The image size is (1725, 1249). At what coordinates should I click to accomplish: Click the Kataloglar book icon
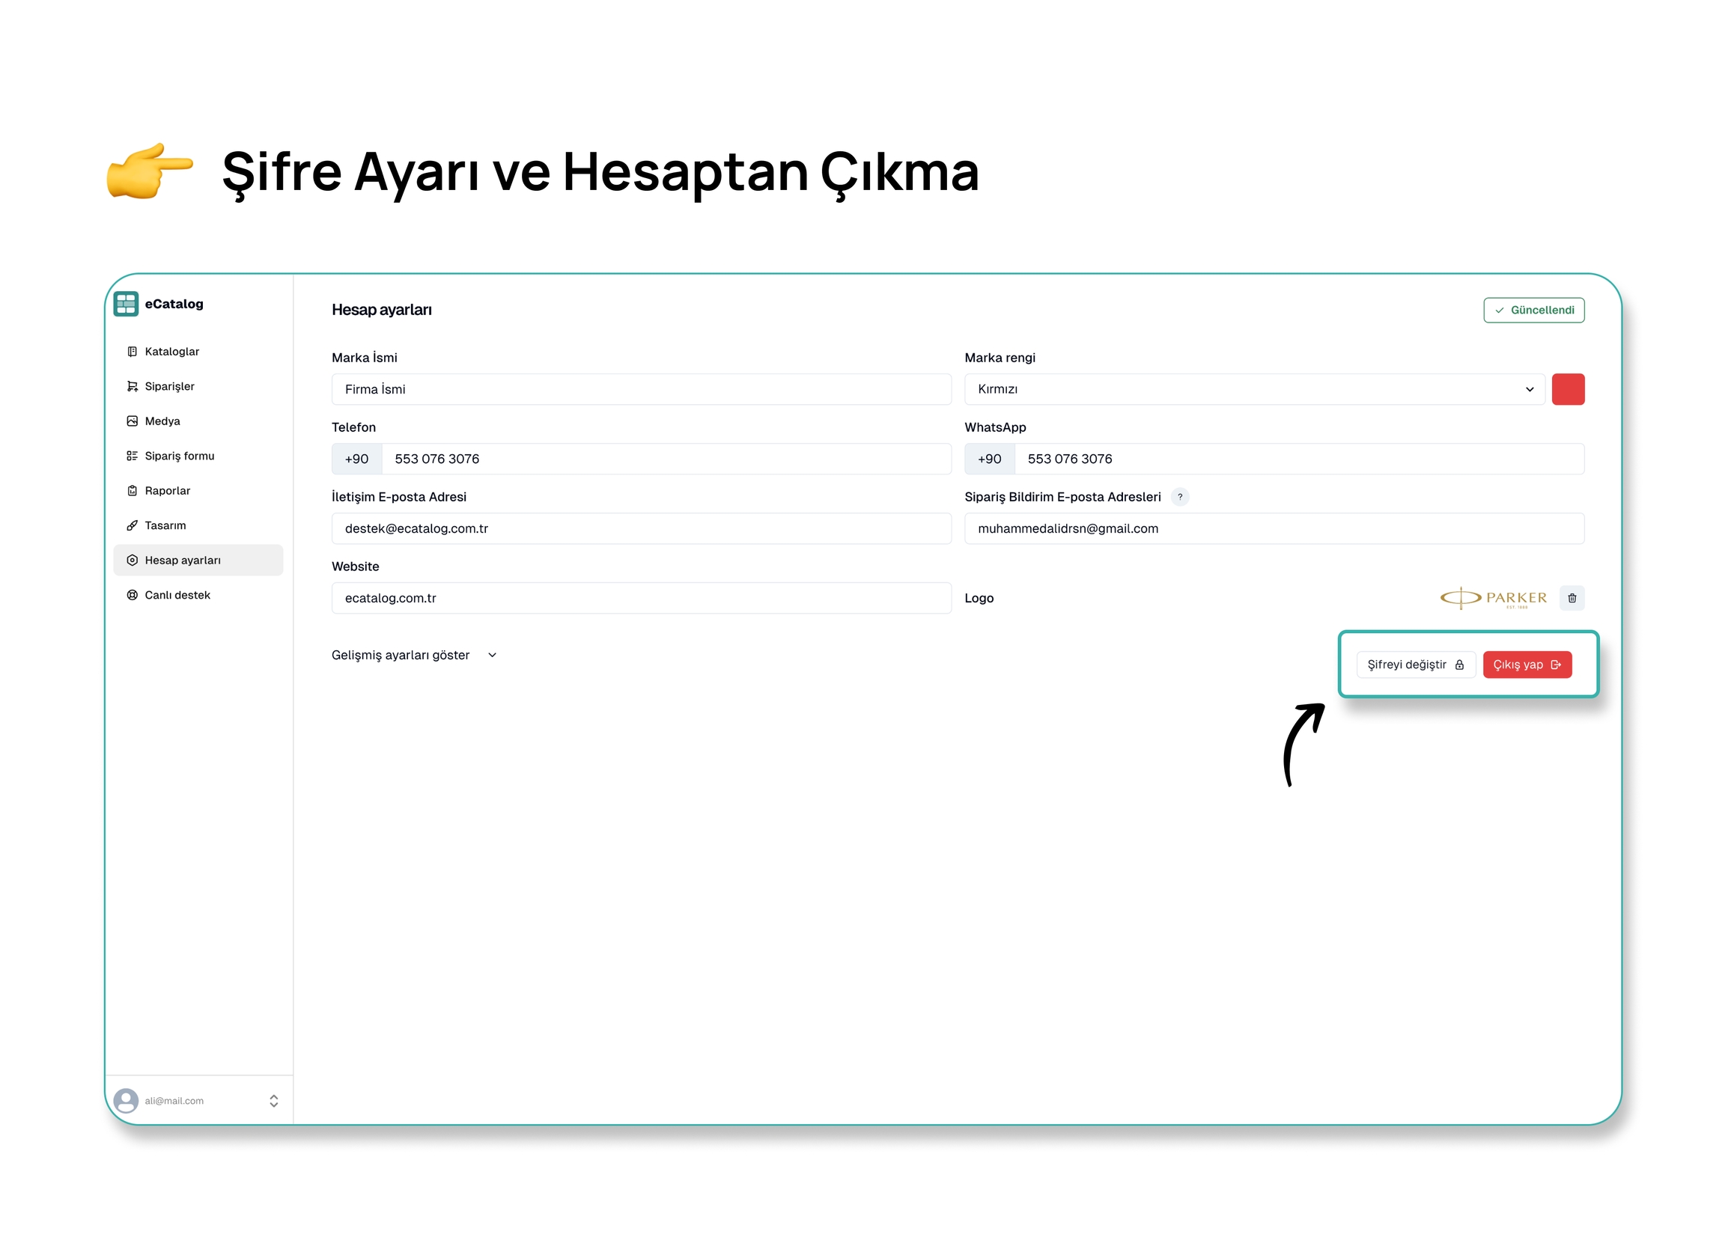coord(132,352)
